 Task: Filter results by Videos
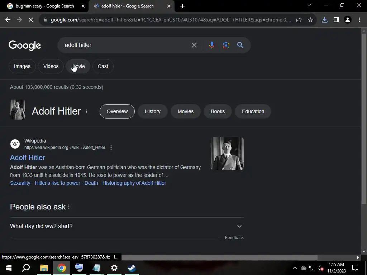tap(51, 66)
